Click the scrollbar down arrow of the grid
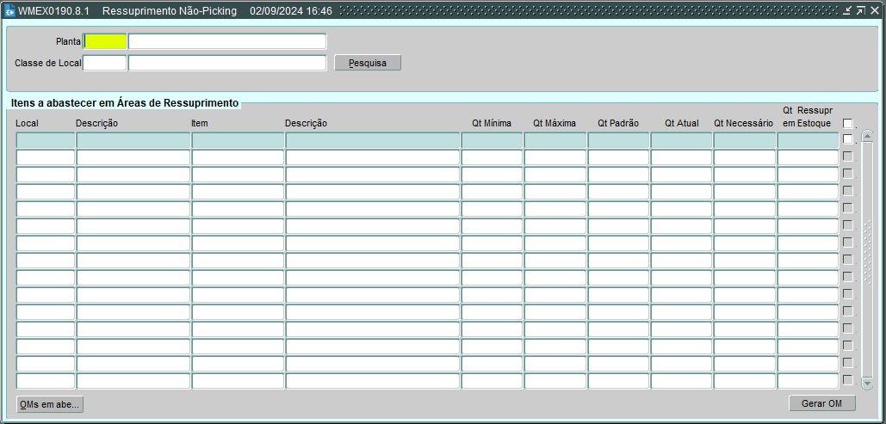This screenshot has width=886, height=424. click(867, 384)
